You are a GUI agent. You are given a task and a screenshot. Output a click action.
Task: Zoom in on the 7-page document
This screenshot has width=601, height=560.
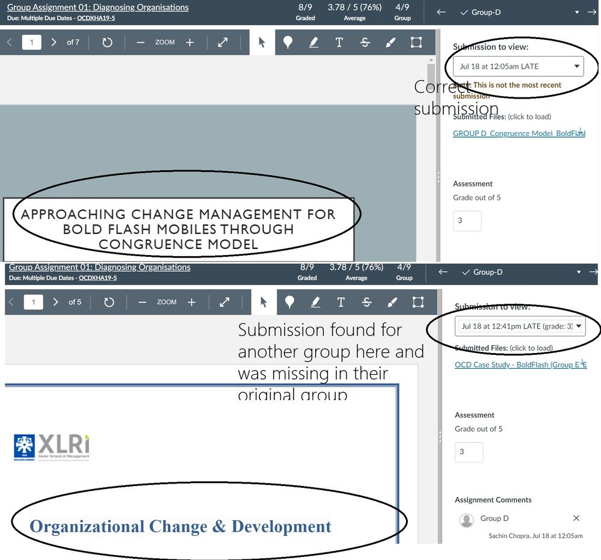click(x=190, y=43)
